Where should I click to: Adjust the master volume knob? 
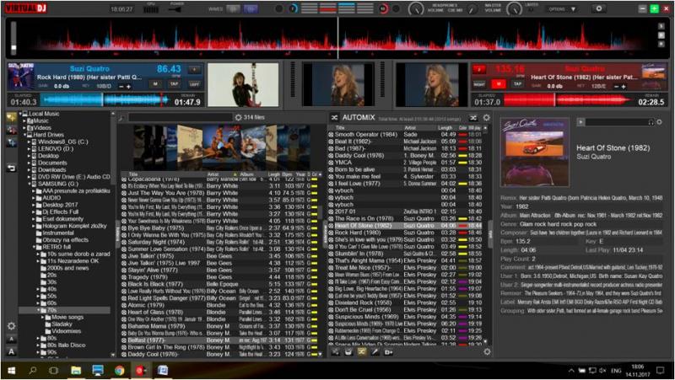click(x=514, y=8)
